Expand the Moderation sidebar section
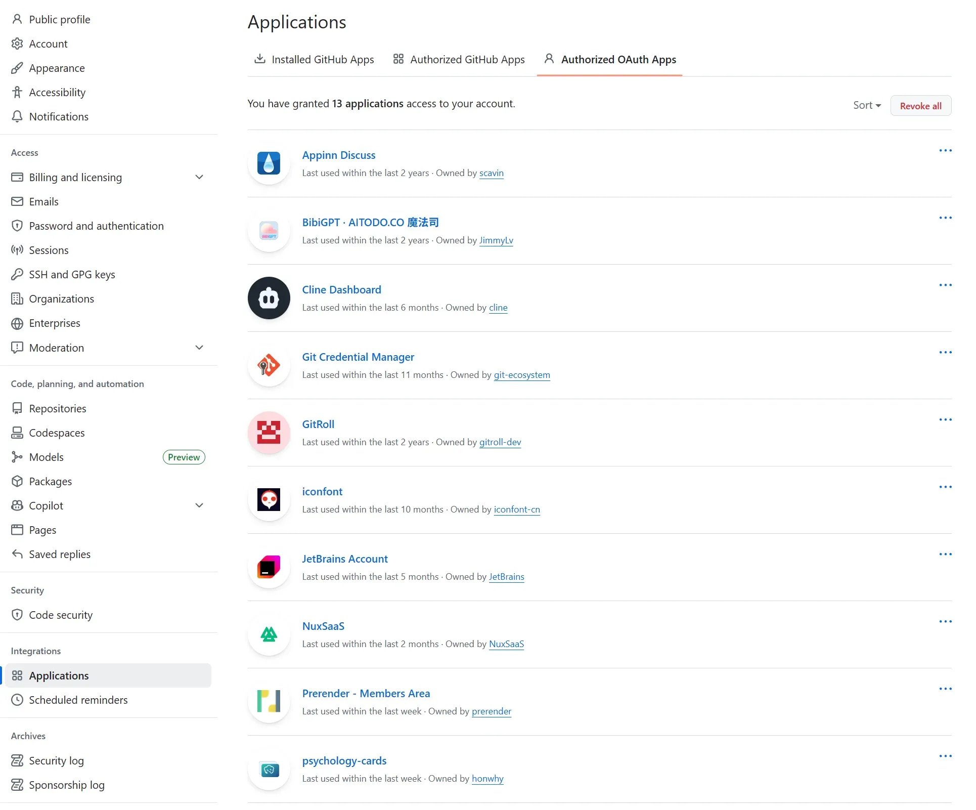Image resolution: width=976 pixels, height=810 pixels. click(199, 348)
